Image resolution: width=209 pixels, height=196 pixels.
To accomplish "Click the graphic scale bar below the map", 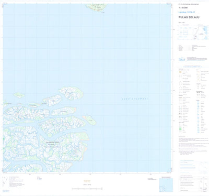I will click(87, 189).
